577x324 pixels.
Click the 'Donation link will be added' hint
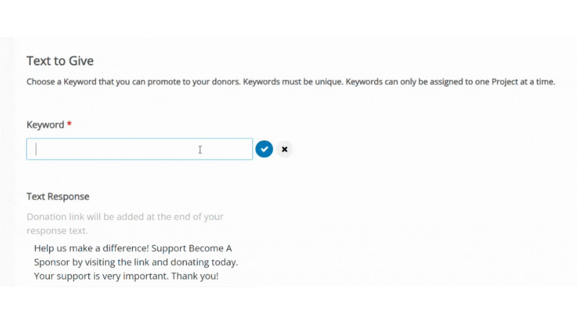[x=125, y=217]
